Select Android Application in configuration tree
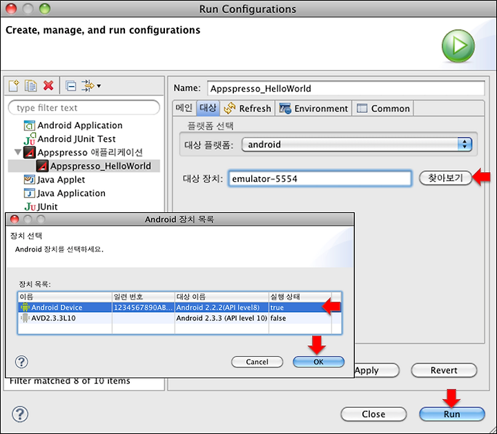This screenshot has height=434, width=497. pyautogui.click(x=80, y=125)
